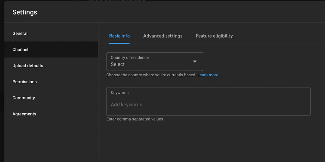This screenshot has width=325, height=162.
Task: Click the "Choose the country" description text
Action: (151, 75)
